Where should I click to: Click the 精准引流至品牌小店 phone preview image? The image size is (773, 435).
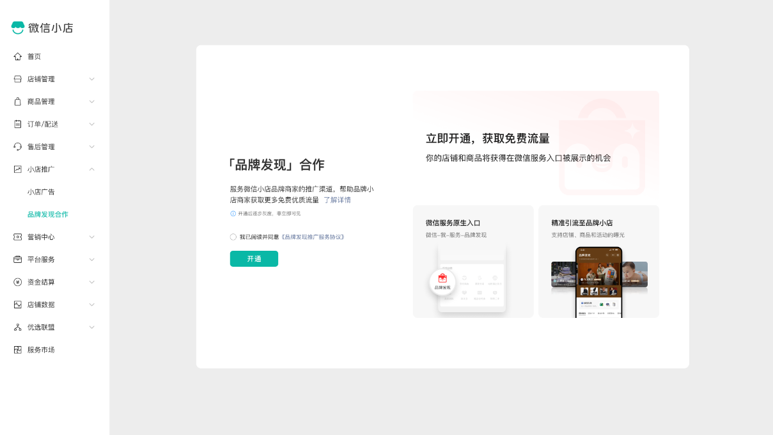599,281
